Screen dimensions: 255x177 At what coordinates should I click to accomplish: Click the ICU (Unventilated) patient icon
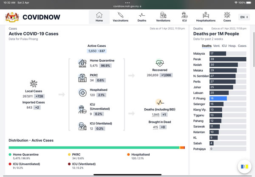pyautogui.click(x=82, y=109)
